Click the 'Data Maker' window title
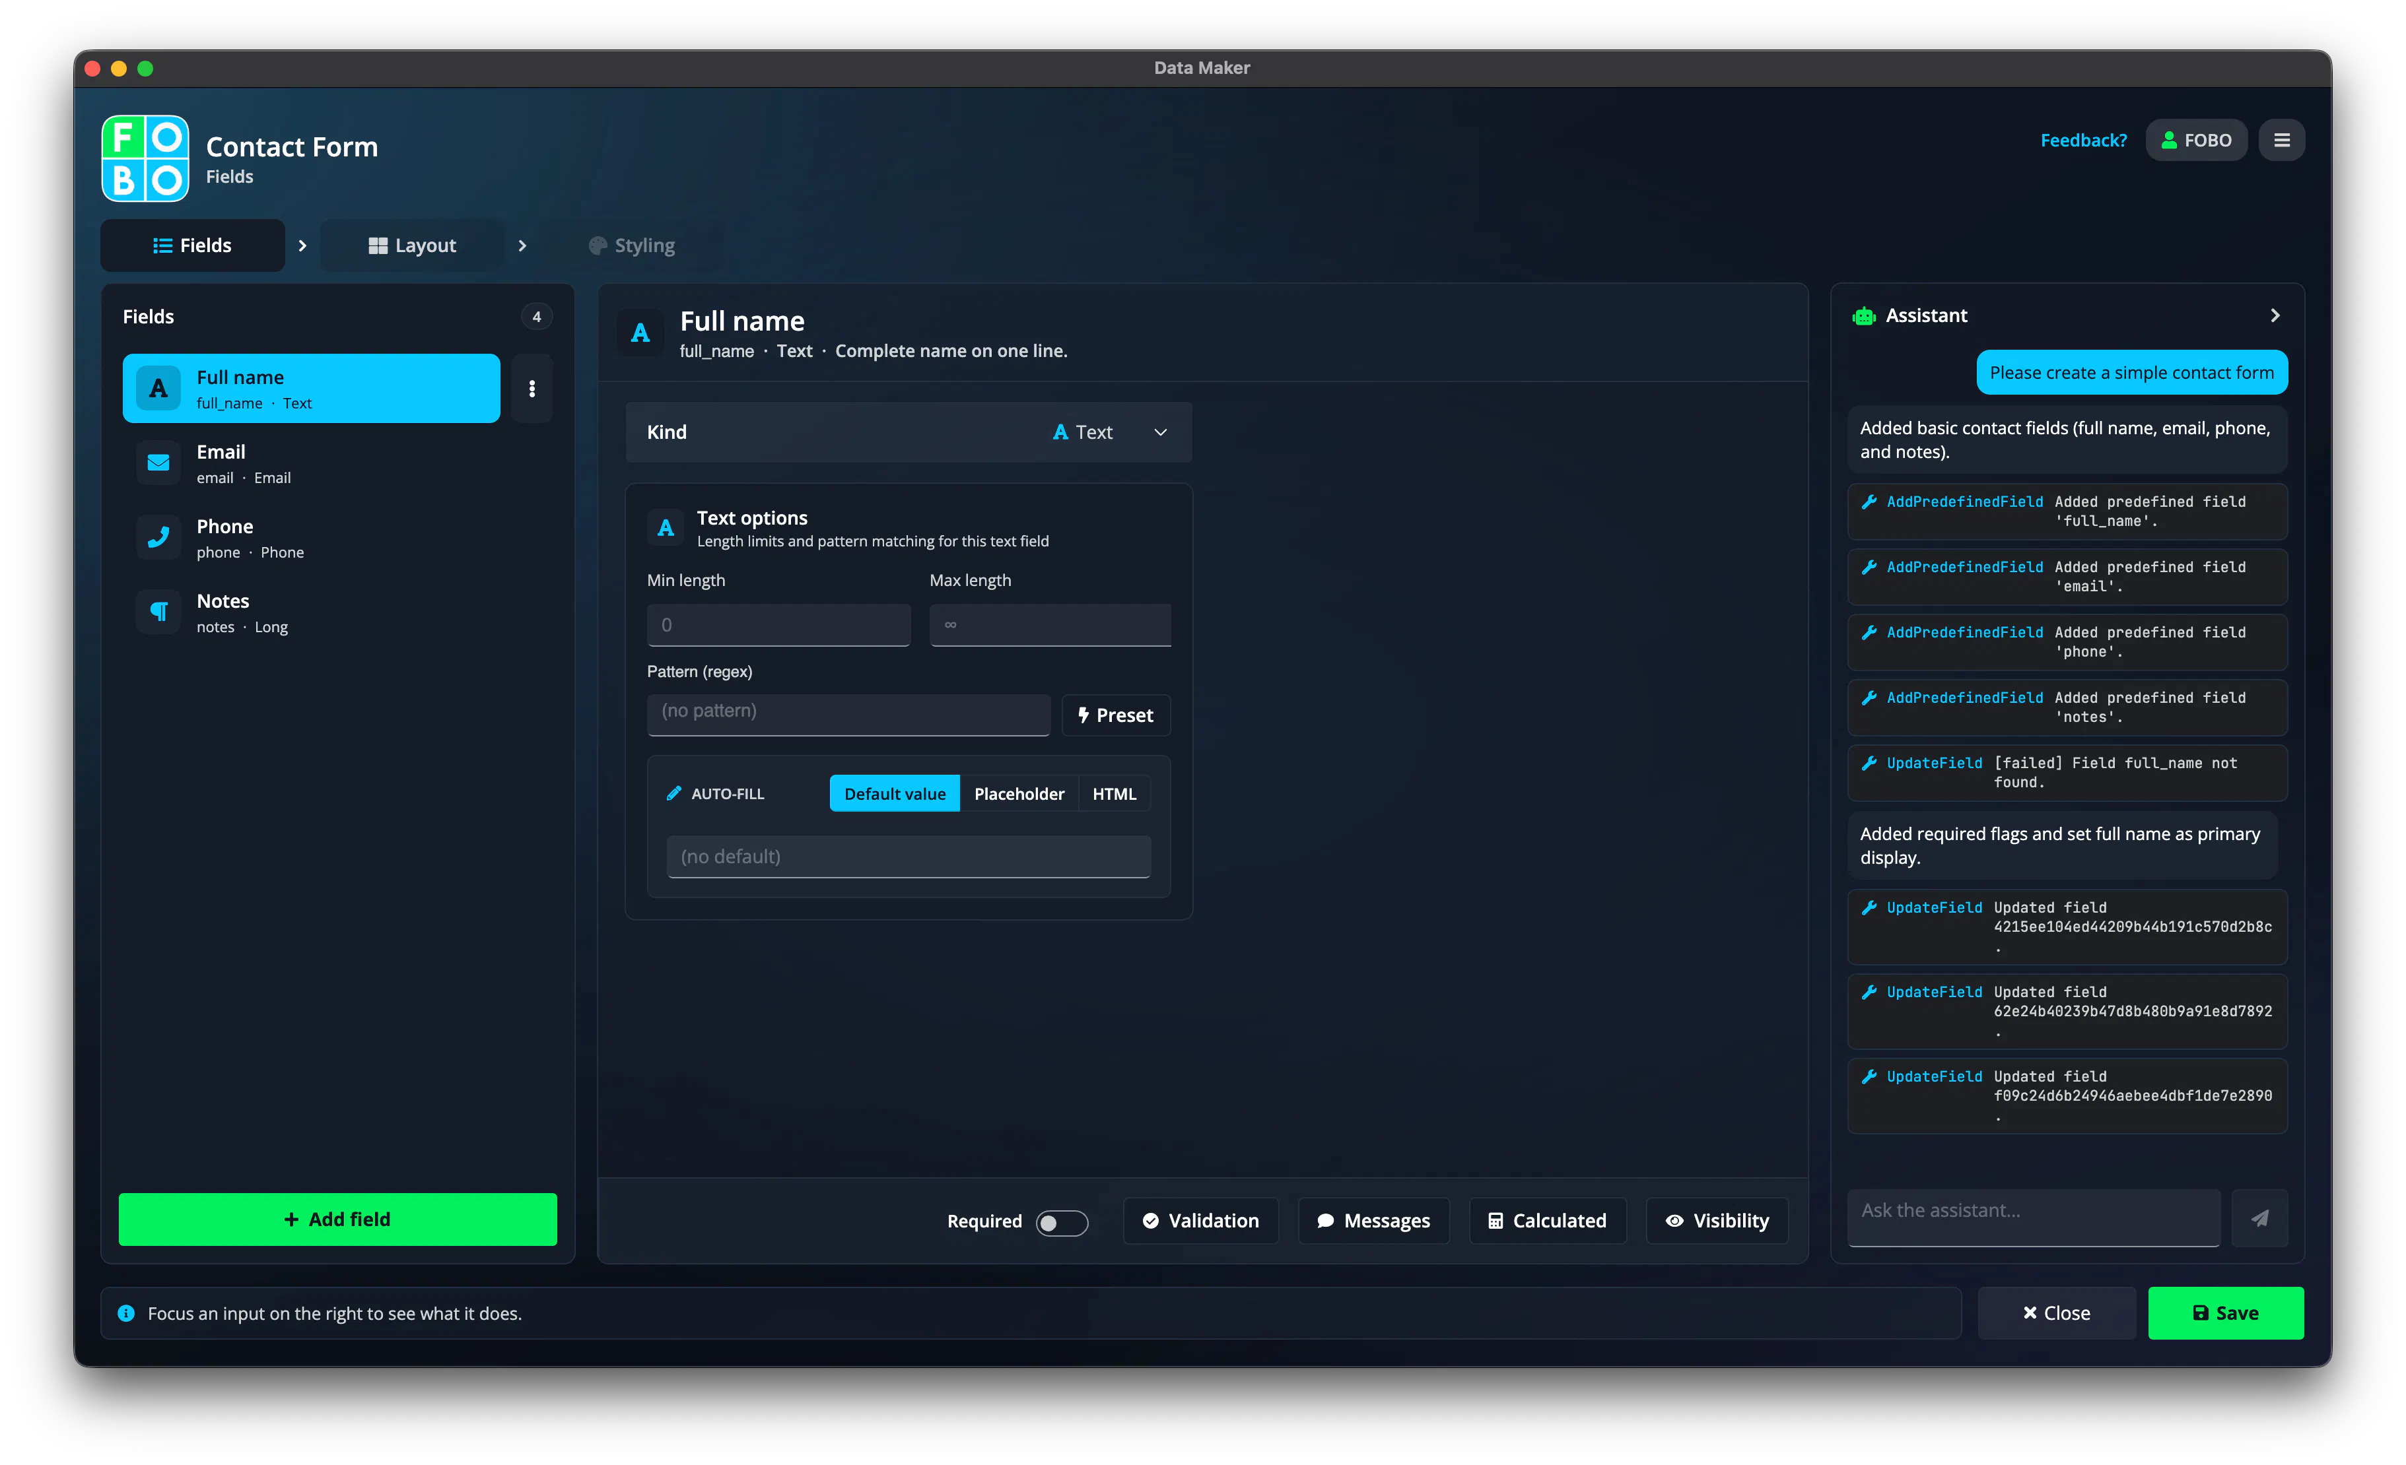The image size is (2406, 1465). [1202, 67]
